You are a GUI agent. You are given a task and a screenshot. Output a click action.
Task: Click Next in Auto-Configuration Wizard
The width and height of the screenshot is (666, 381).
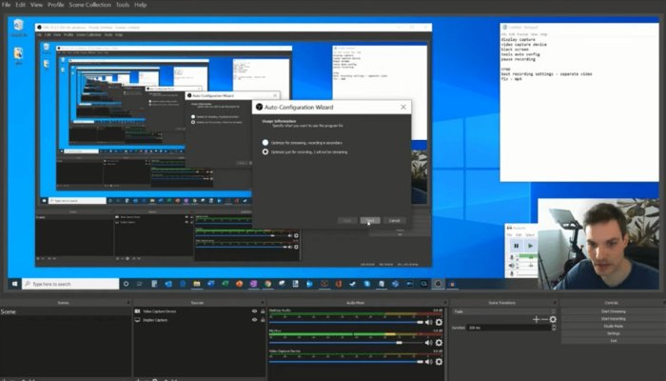pyautogui.click(x=370, y=220)
